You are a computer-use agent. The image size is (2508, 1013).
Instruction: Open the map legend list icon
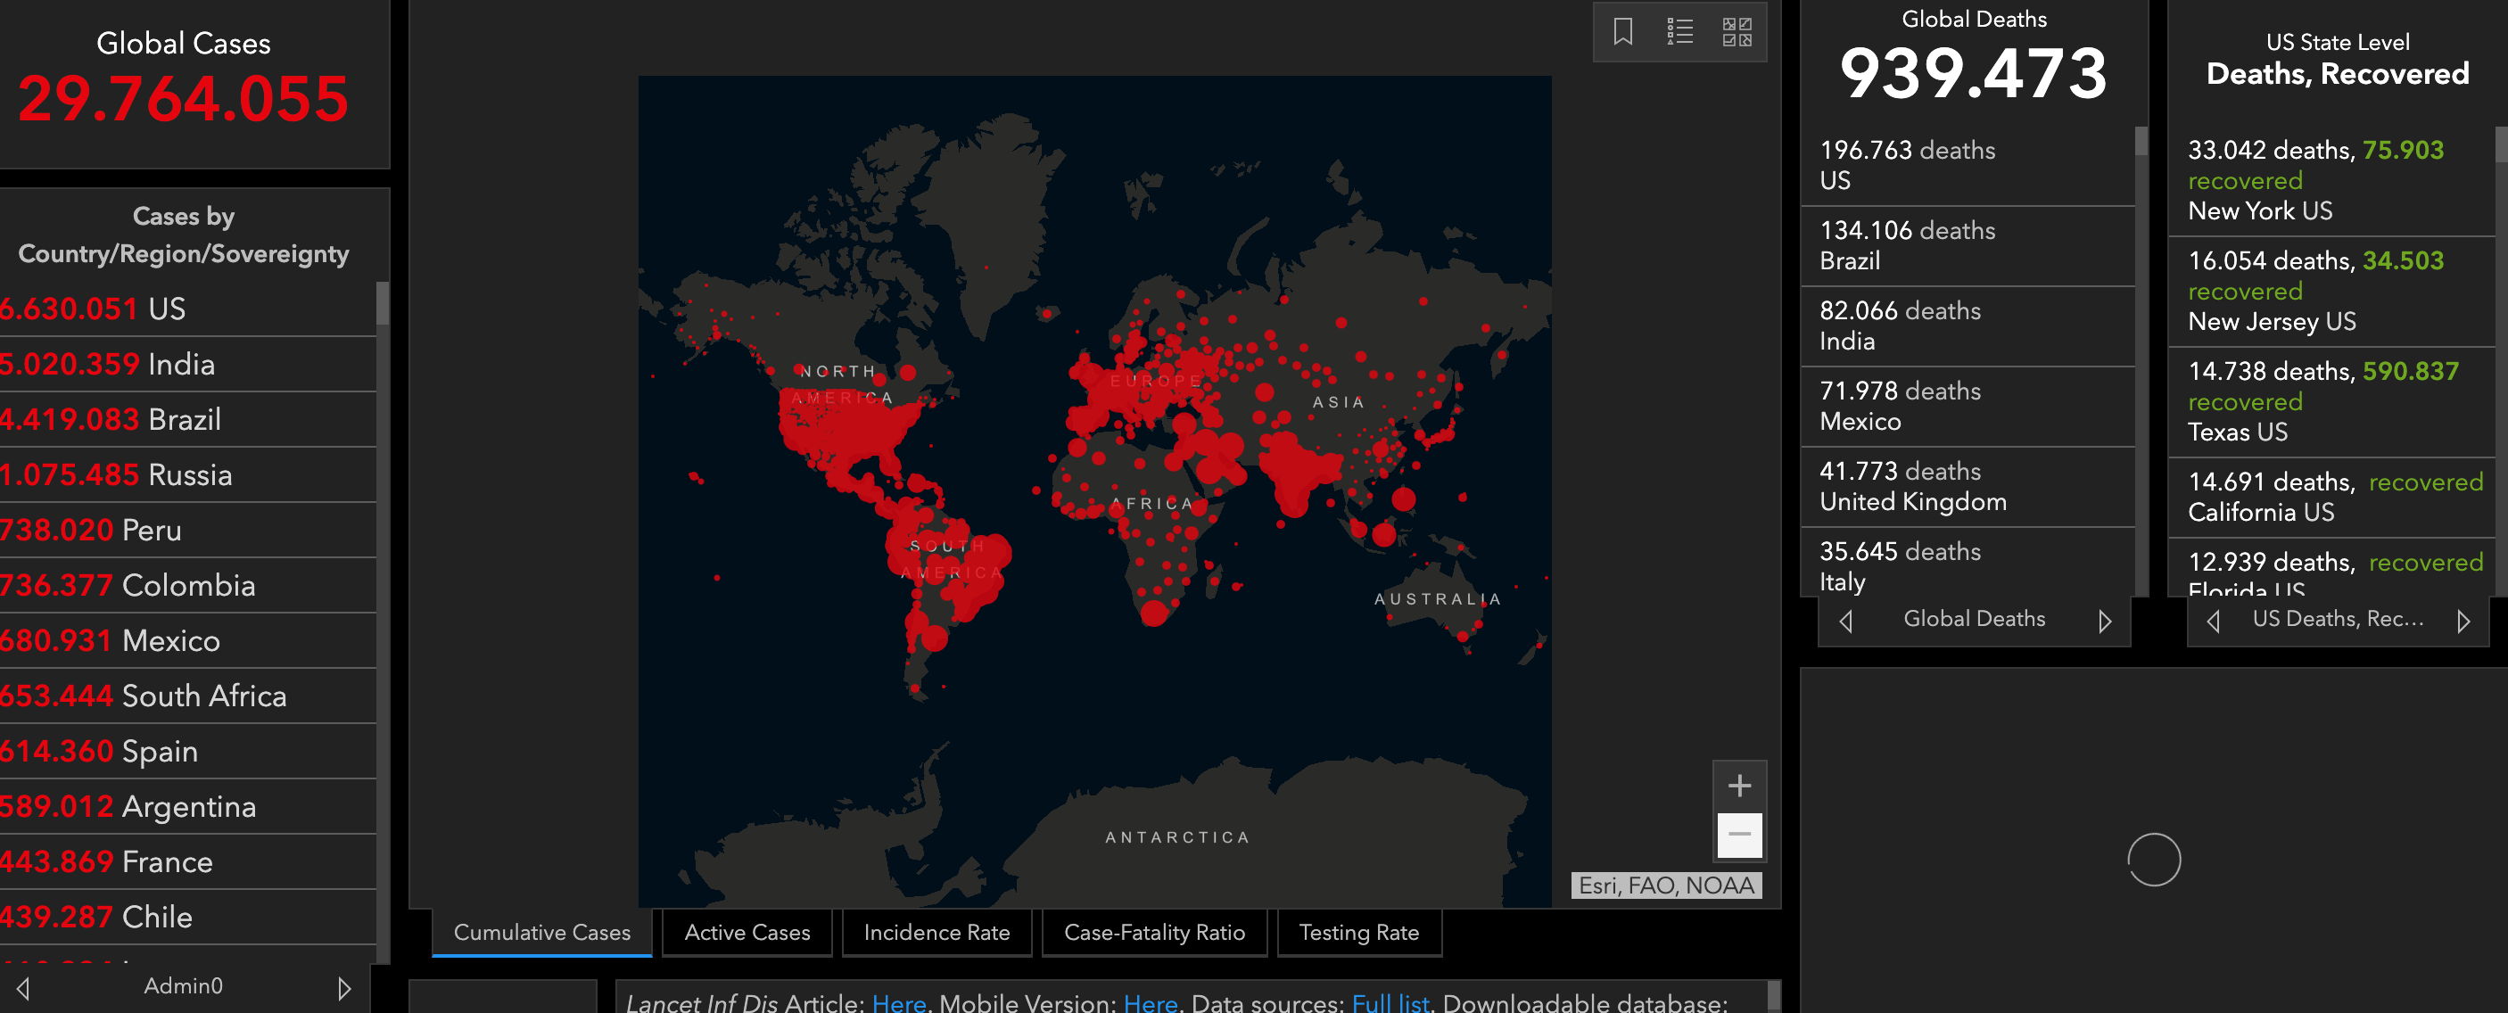pos(1679,32)
